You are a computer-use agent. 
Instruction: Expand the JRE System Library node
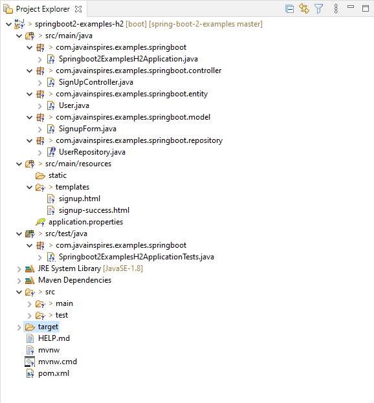(x=19, y=269)
